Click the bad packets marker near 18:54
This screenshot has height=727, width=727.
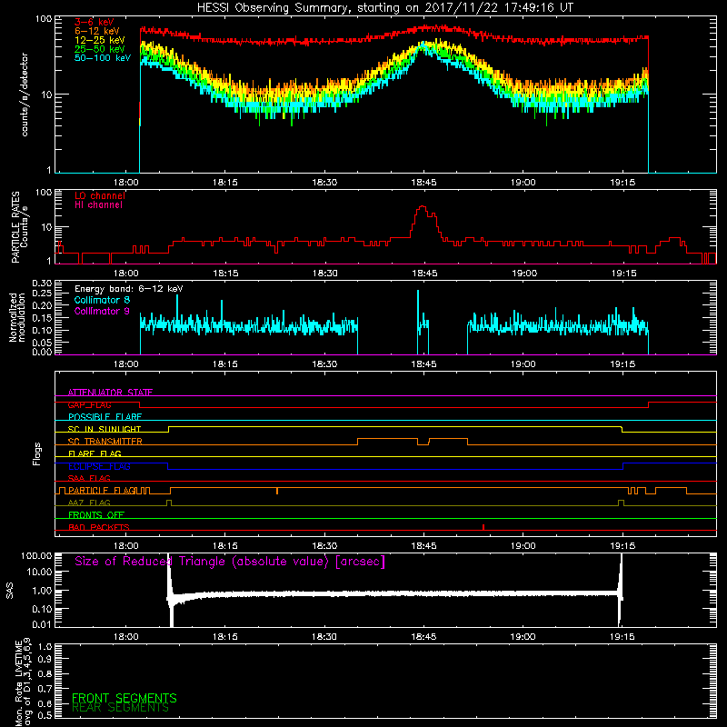(483, 527)
